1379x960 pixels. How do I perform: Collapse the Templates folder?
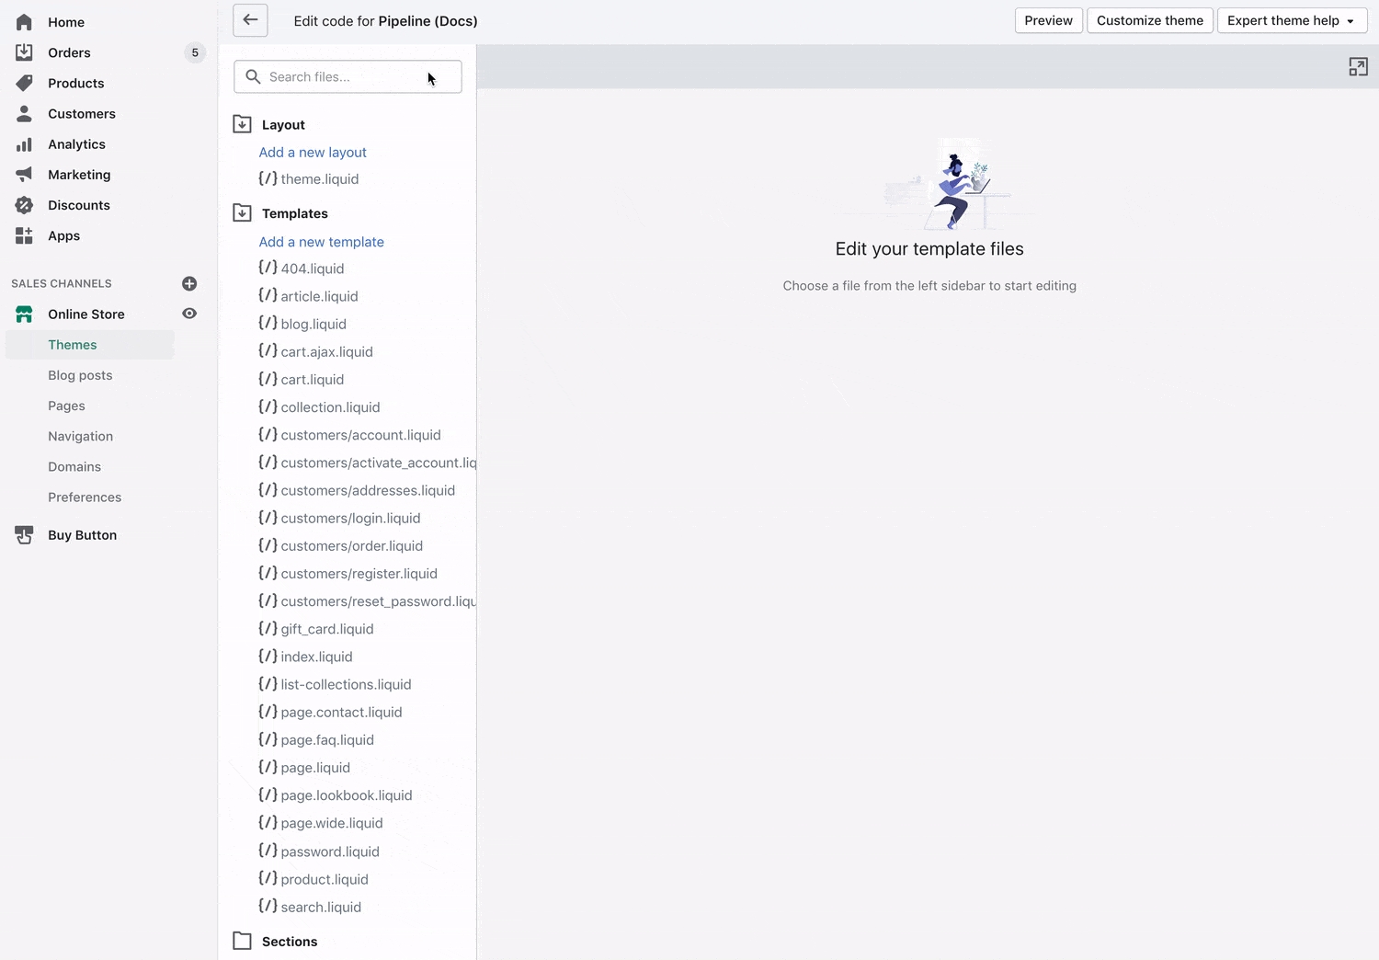tap(242, 213)
